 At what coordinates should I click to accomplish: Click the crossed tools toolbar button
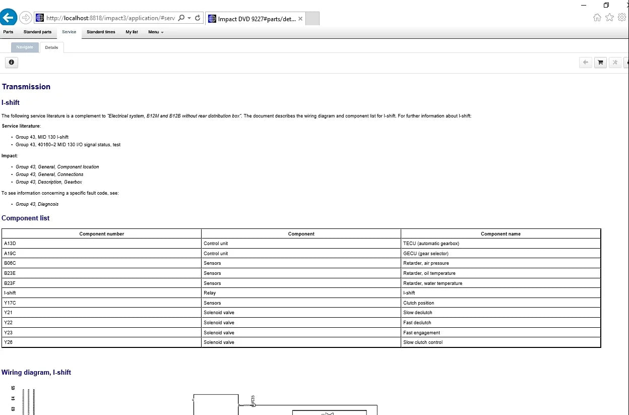click(x=615, y=63)
